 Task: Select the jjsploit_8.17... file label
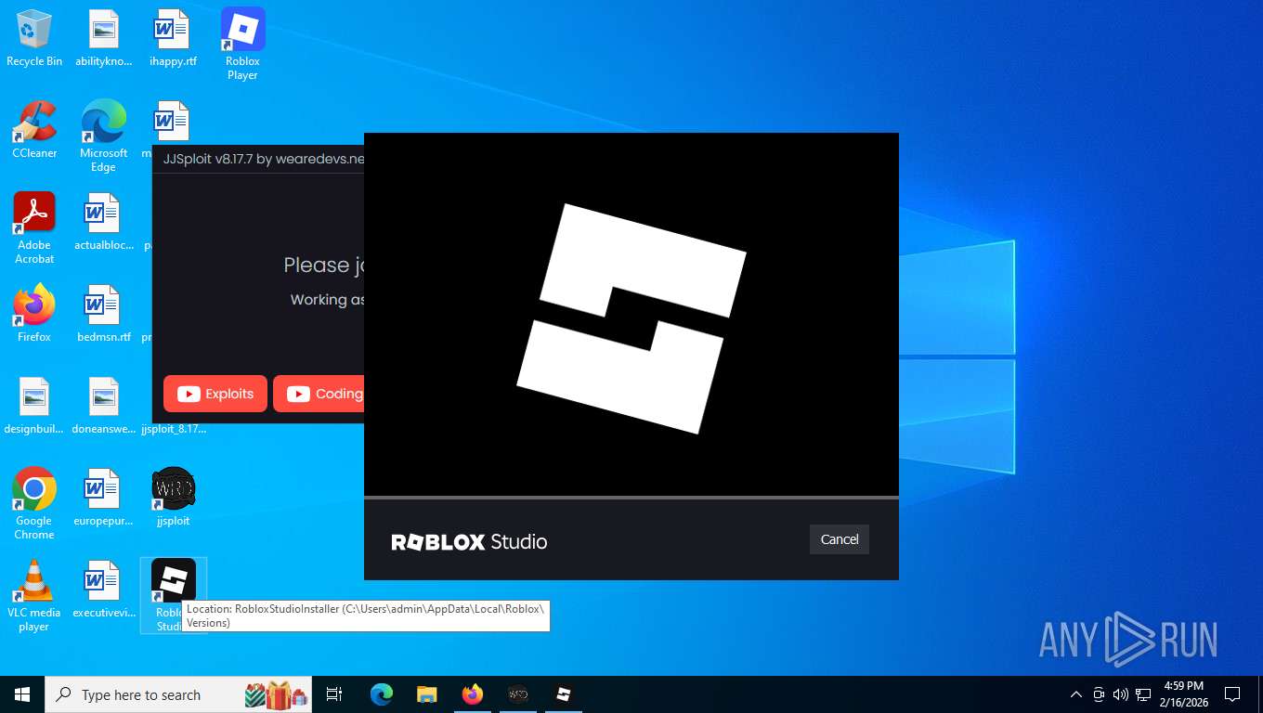click(174, 429)
